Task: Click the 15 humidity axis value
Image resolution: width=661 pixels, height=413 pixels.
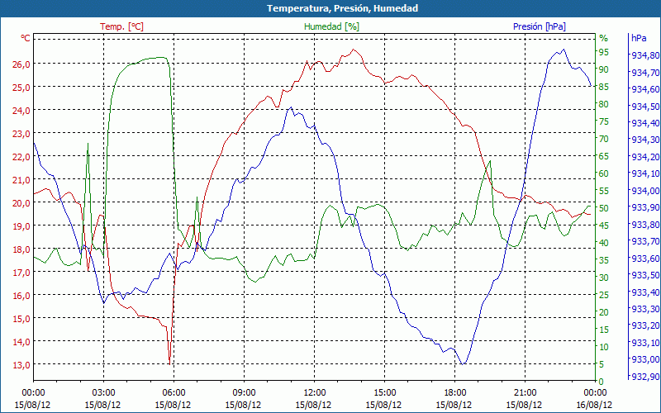Action: 604,330
